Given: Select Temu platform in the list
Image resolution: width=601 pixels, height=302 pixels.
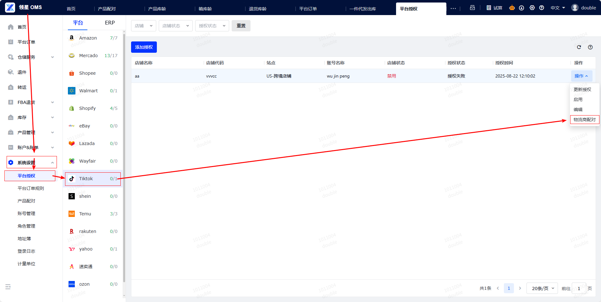Looking at the screenshot, I should coord(93,214).
